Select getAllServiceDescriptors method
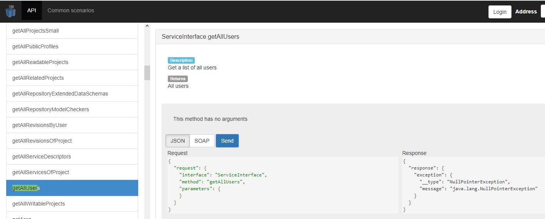This screenshot has height=219, width=545. coord(72,156)
